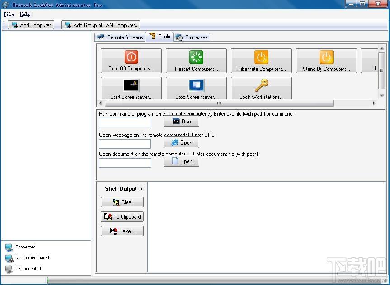This screenshot has width=390, height=285.
Task: Open the File menu
Action: point(9,14)
